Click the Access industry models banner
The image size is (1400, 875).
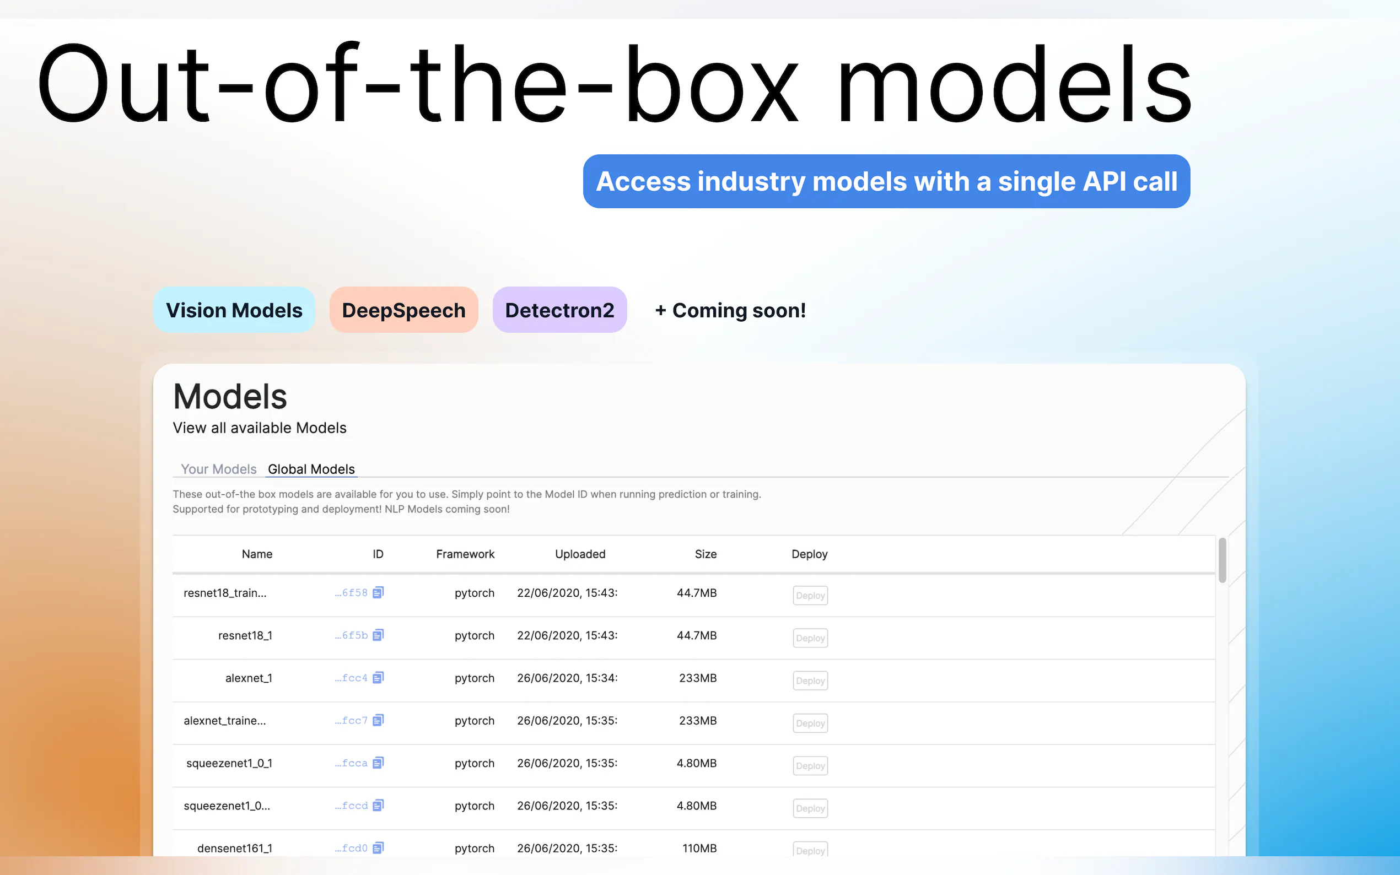click(x=886, y=181)
